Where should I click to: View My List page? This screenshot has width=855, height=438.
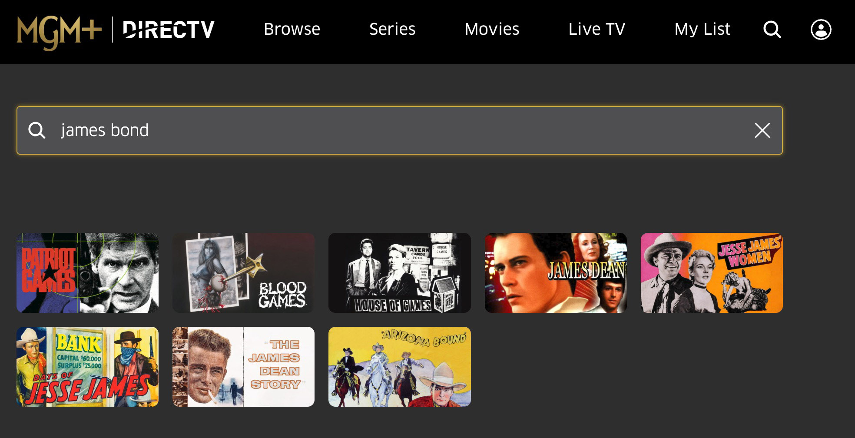702,29
